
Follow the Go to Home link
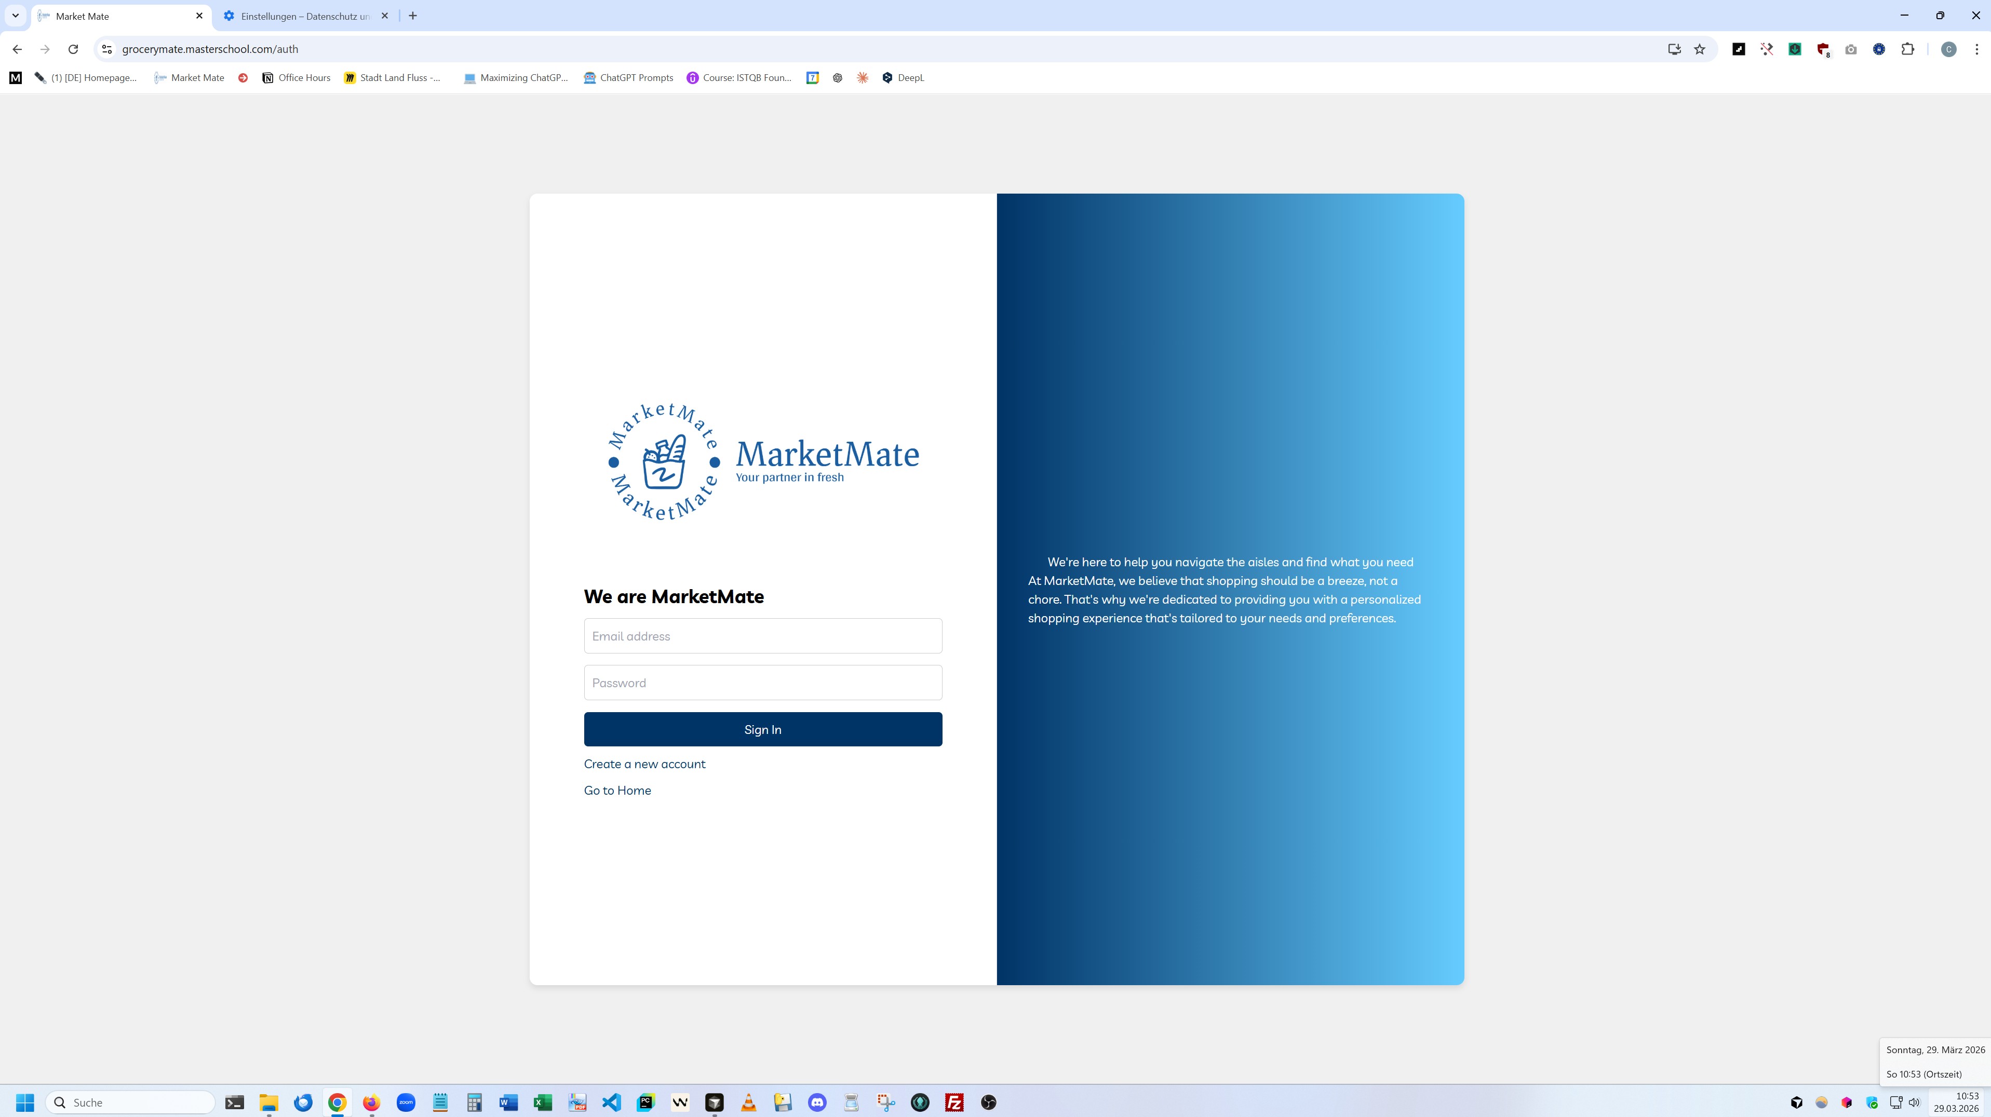point(617,790)
